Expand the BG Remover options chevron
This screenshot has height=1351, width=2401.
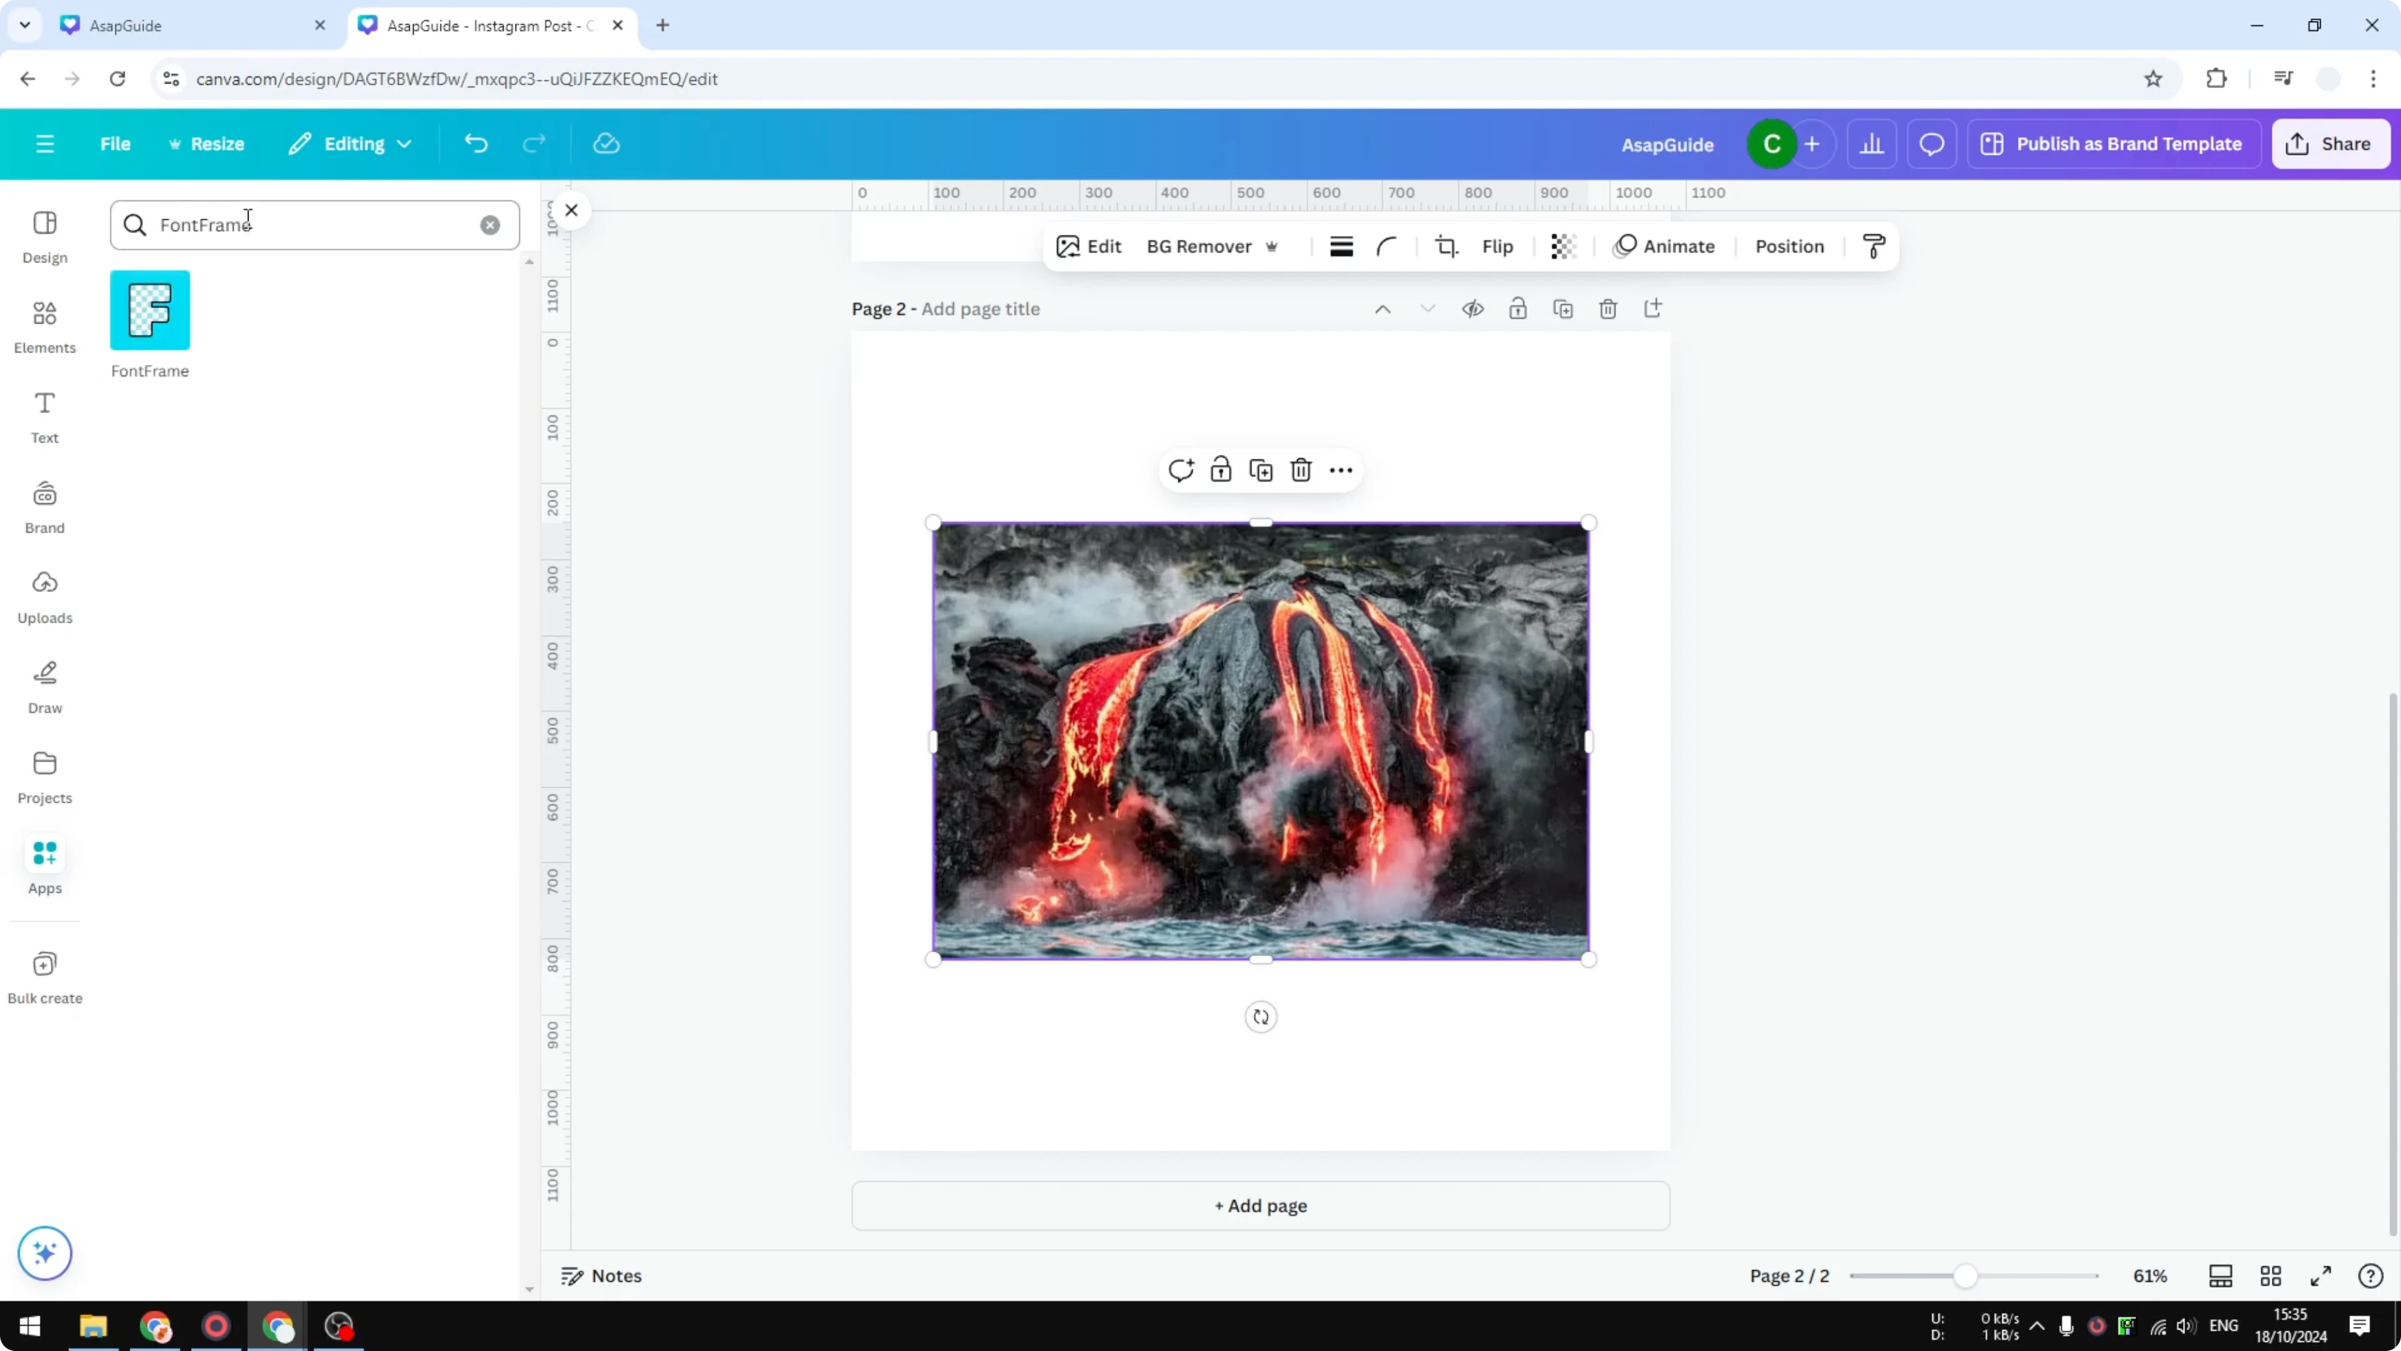pyautogui.click(x=1273, y=246)
